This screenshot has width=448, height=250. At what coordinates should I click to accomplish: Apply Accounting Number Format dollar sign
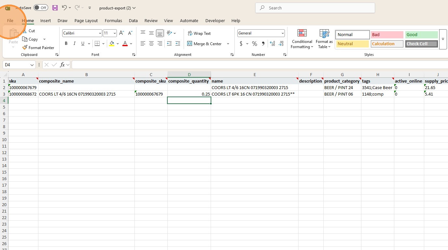tap(241, 44)
